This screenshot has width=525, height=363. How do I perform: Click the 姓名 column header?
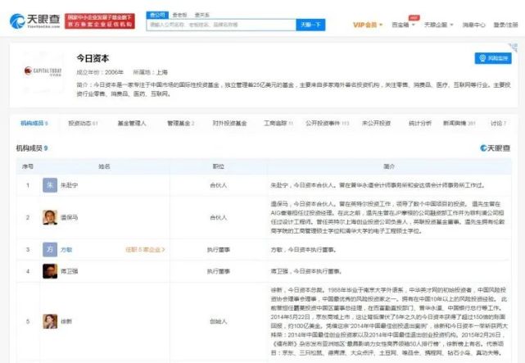105,166
